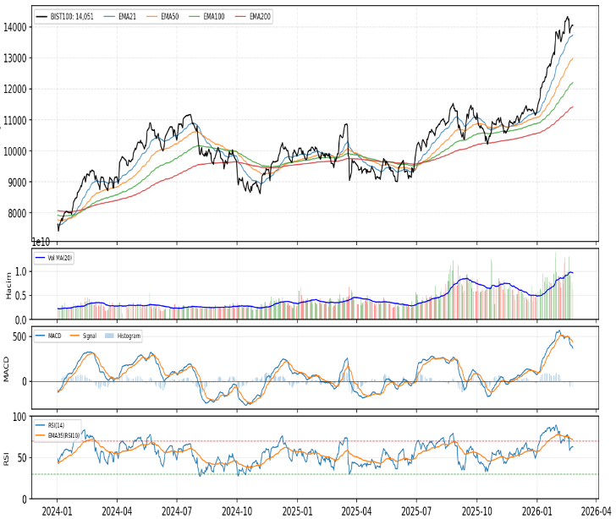
Task: Click the RSI panel axis title
Action: [x=6, y=457]
